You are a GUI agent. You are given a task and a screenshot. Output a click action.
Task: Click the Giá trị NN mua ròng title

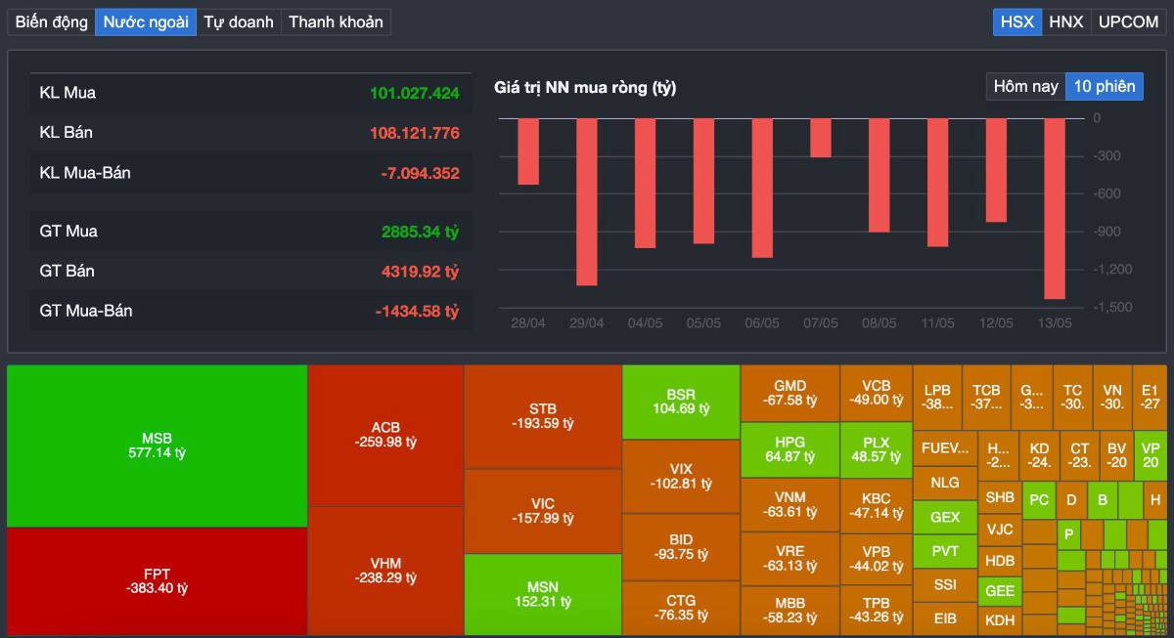coord(585,87)
